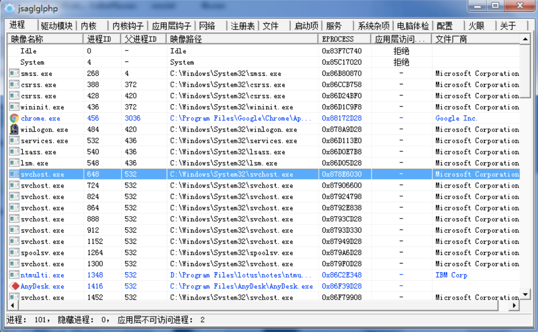Sort by 映像名称 column header
538x332 pixels.
pos(45,39)
